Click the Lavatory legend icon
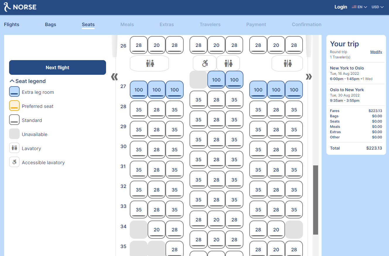 (14, 148)
